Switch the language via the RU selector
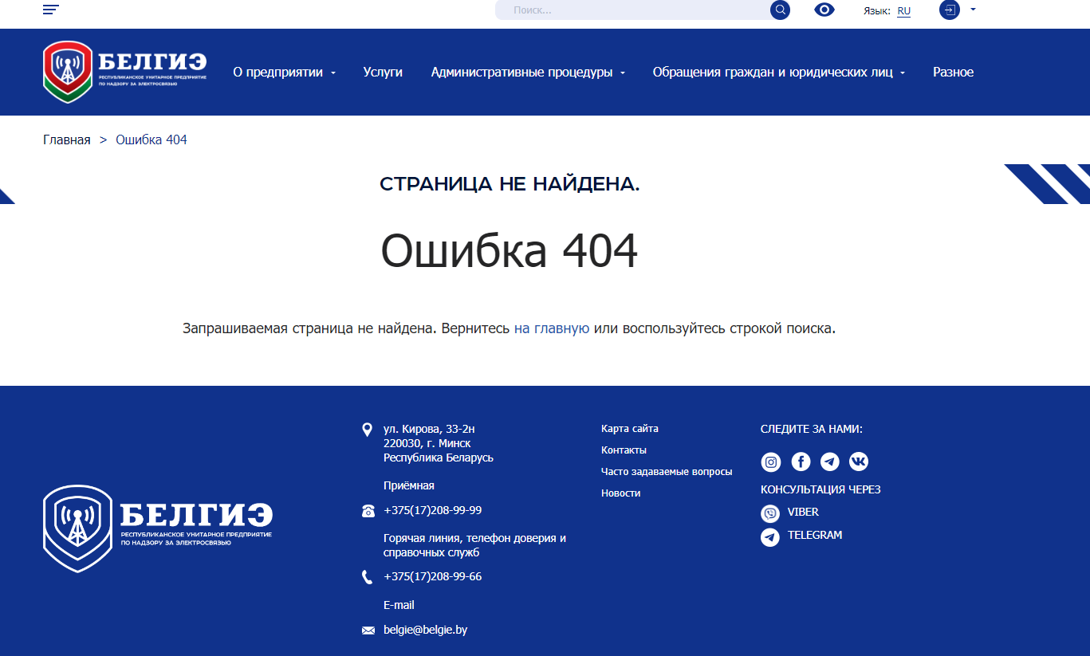 pyautogui.click(x=903, y=11)
